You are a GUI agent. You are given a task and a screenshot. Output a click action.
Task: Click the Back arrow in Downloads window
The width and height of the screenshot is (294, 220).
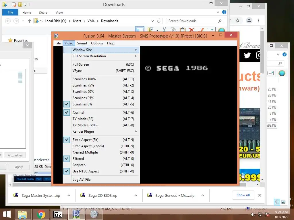click(x=8, y=21)
